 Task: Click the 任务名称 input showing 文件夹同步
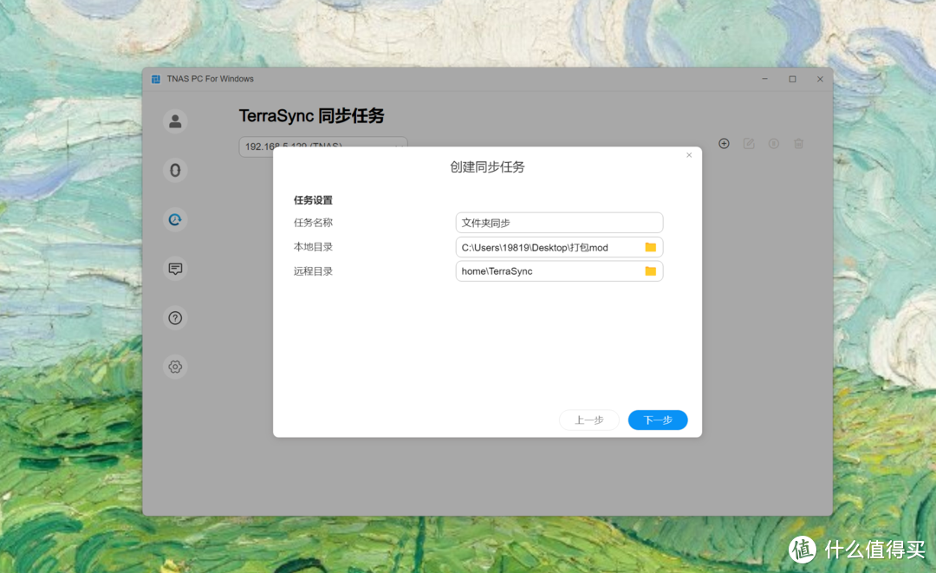559,222
